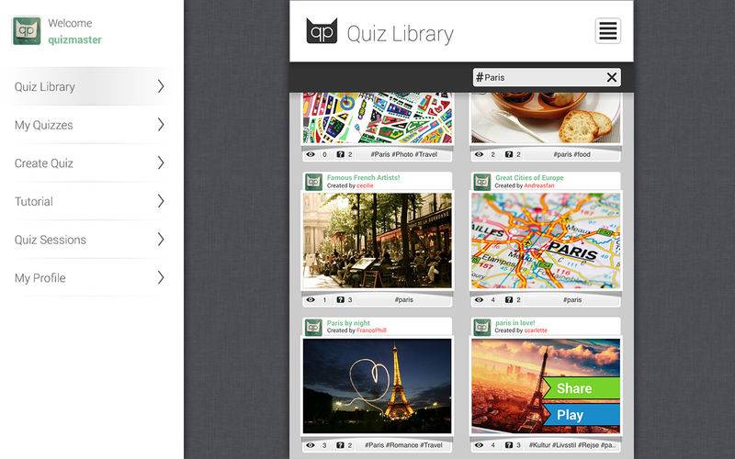Clear the #Paris search with X
This screenshot has height=459, width=735.
(x=611, y=77)
